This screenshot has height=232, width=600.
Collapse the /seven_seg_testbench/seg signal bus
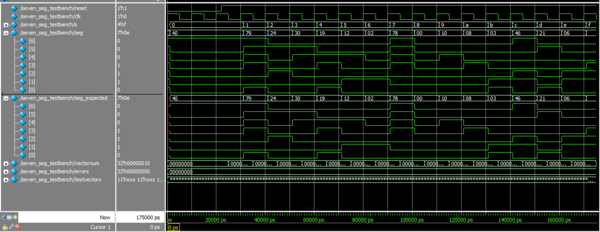6,33
